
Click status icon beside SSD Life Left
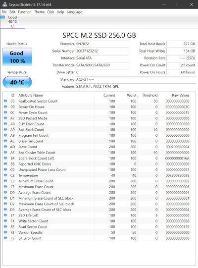click(x=5, y=215)
